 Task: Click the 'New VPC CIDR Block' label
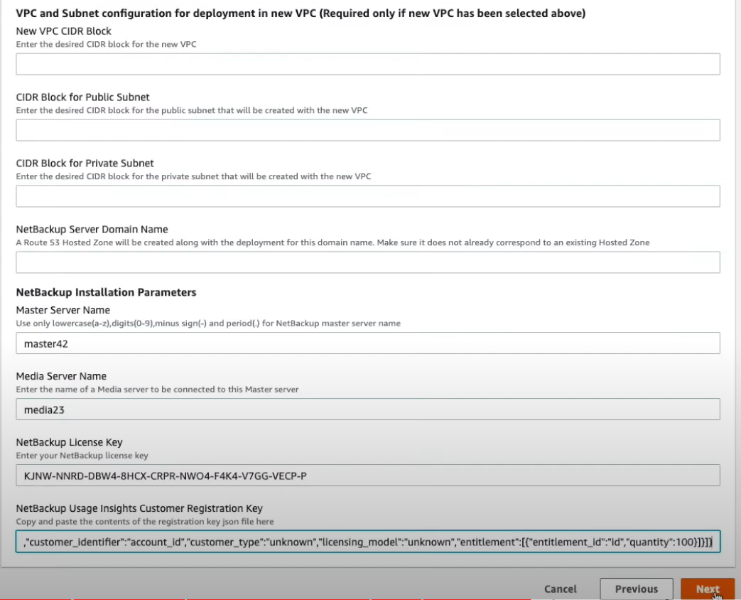(x=63, y=31)
